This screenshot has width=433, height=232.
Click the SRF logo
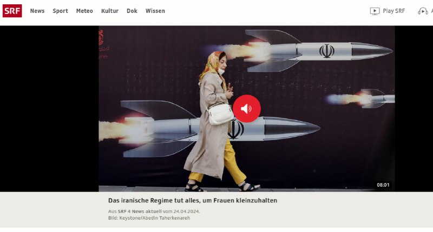(x=12, y=11)
